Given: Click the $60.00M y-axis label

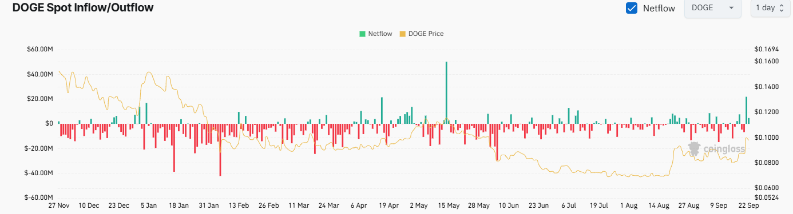Looking at the screenshot, I should point(39,49).
